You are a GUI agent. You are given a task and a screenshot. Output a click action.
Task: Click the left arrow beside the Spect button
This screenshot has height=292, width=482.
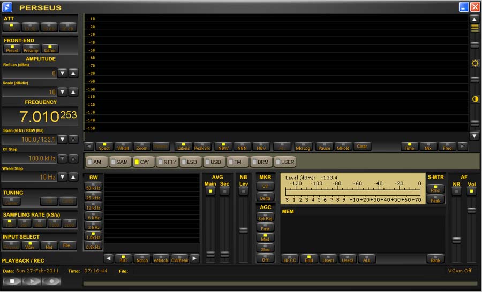pos(89,147)
